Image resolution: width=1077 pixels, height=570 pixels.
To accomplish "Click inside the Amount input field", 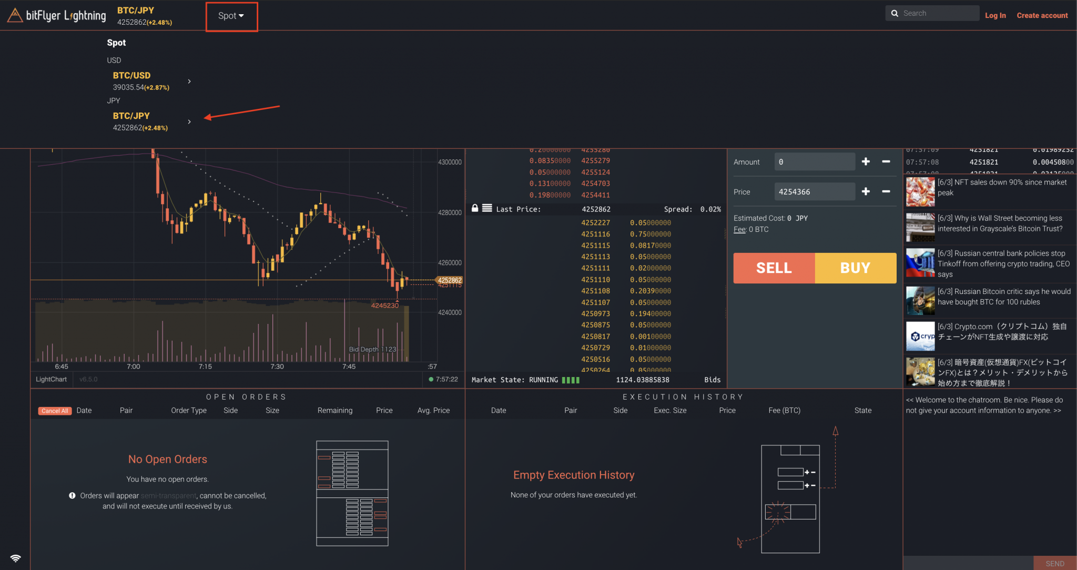I will tap(814, 161).
